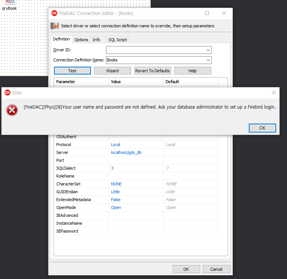The image size is (287, 279).
Task: Open the Driver ID dropdown
Action: pyautogui.click(x=208, y=50)
